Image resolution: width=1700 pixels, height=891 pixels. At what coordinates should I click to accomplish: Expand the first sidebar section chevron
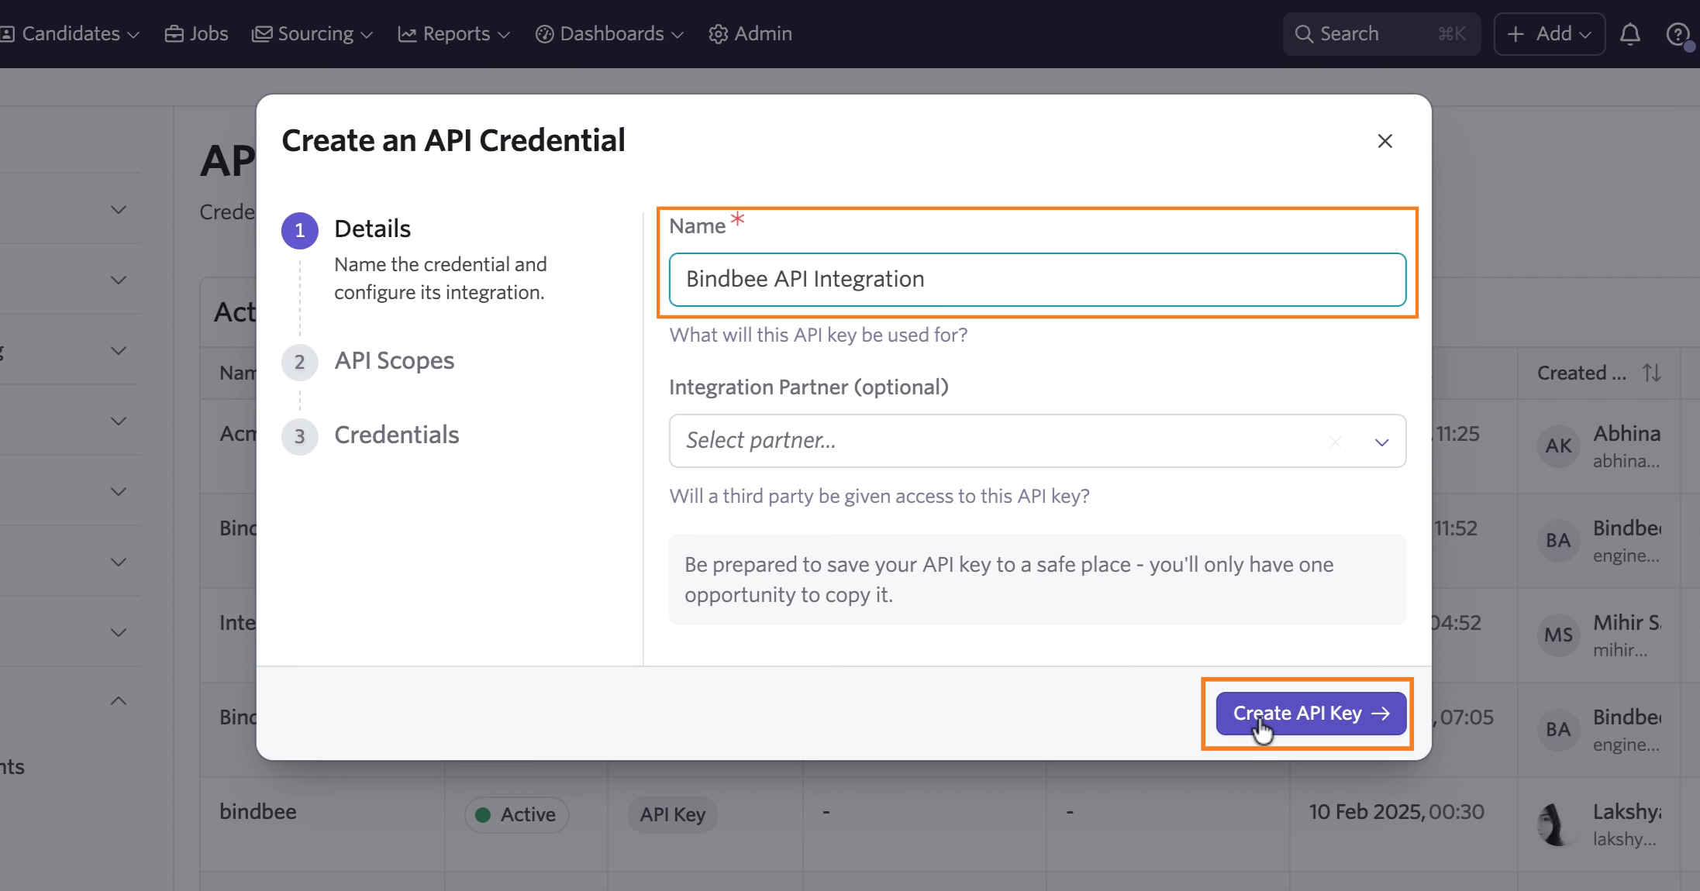(119, 210)
